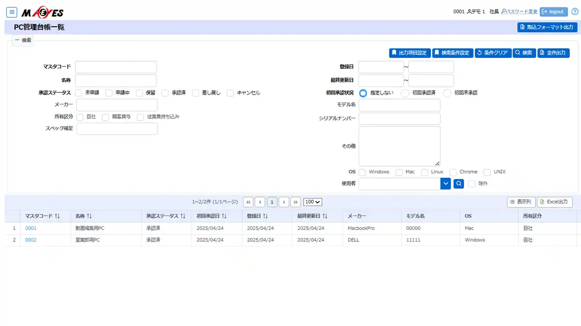Expand the 使用者 dropdown arrow

tap(445, 183)
